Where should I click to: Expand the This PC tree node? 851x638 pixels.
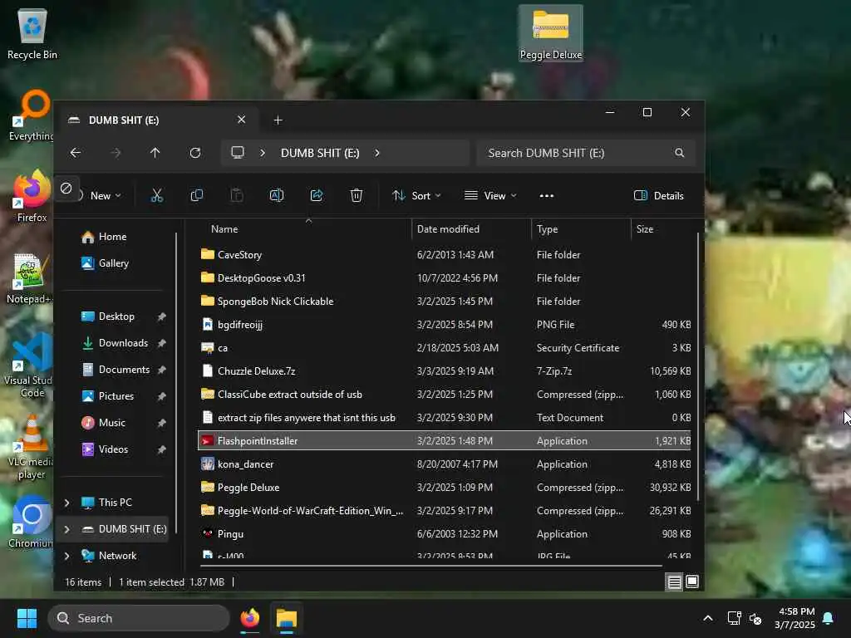pos(66,503)
